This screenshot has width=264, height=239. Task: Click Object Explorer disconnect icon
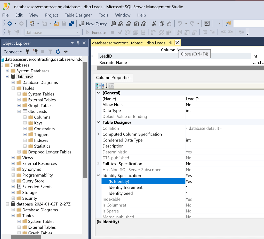click(35, 51)
